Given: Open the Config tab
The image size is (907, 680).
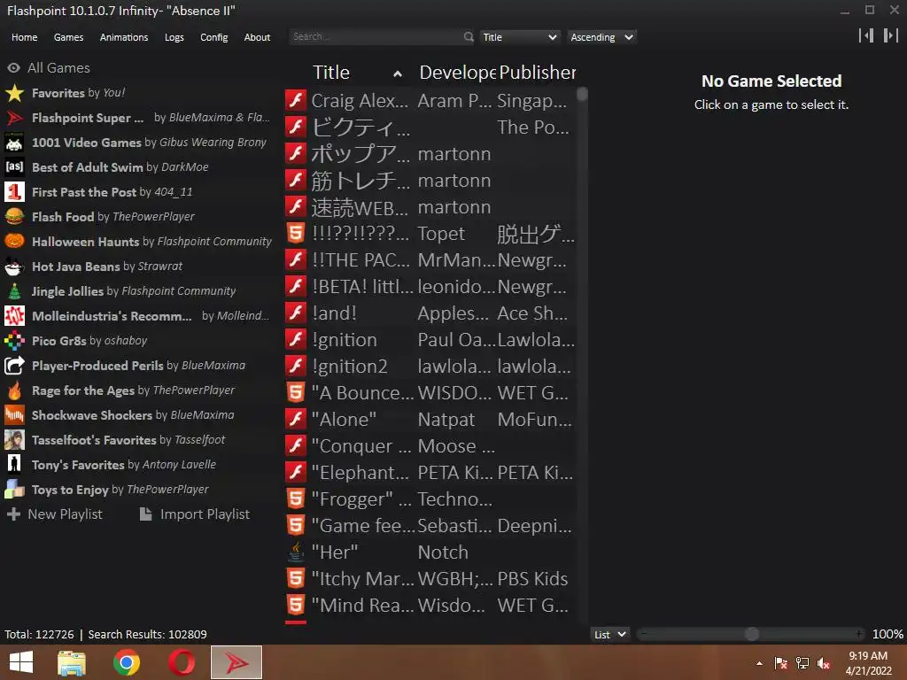Looking at the screenshot, I should coord(214,37).
